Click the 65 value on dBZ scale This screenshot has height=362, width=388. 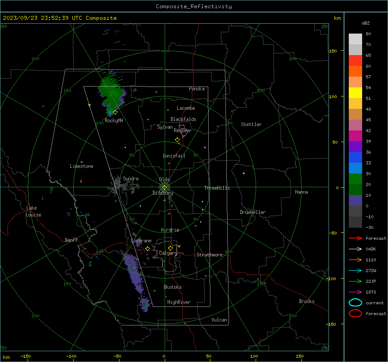(368, 56)
